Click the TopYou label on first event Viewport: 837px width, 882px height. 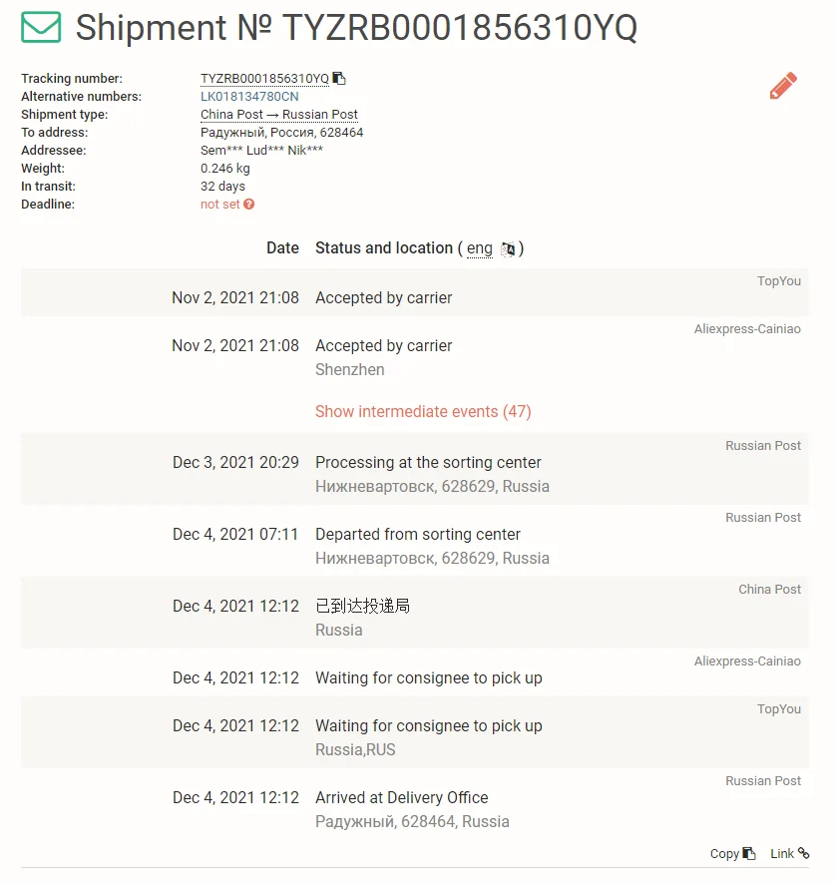779,281
